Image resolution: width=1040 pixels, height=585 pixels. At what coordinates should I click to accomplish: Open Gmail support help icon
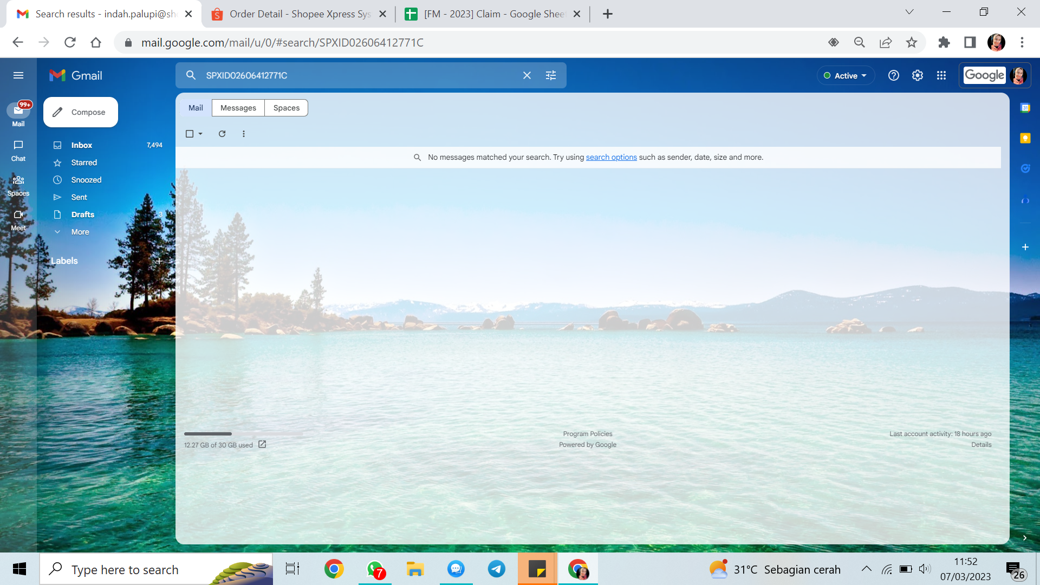pyautogui.click(x=894, y=75)
